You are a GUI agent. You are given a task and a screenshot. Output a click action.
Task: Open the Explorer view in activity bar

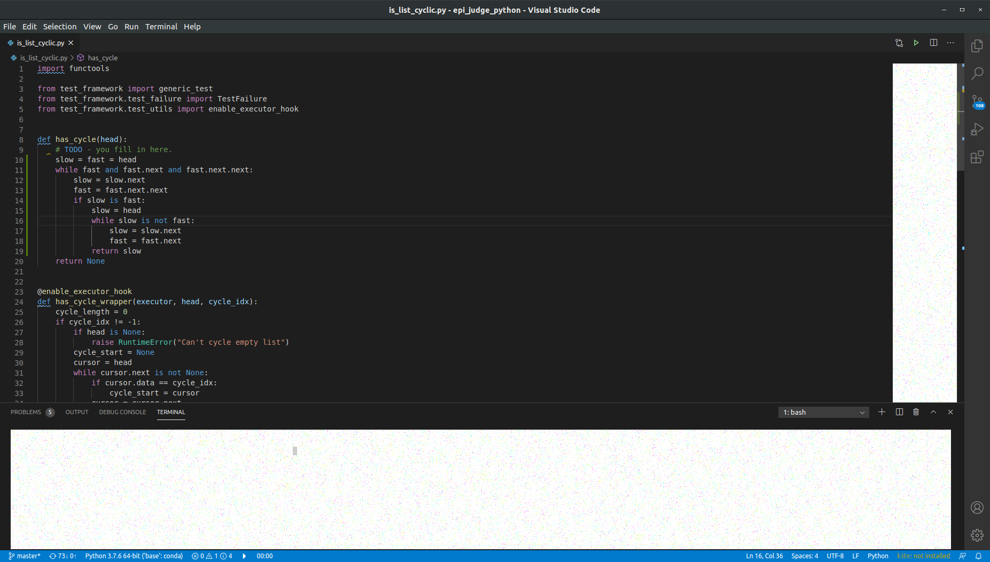(977, 46)
